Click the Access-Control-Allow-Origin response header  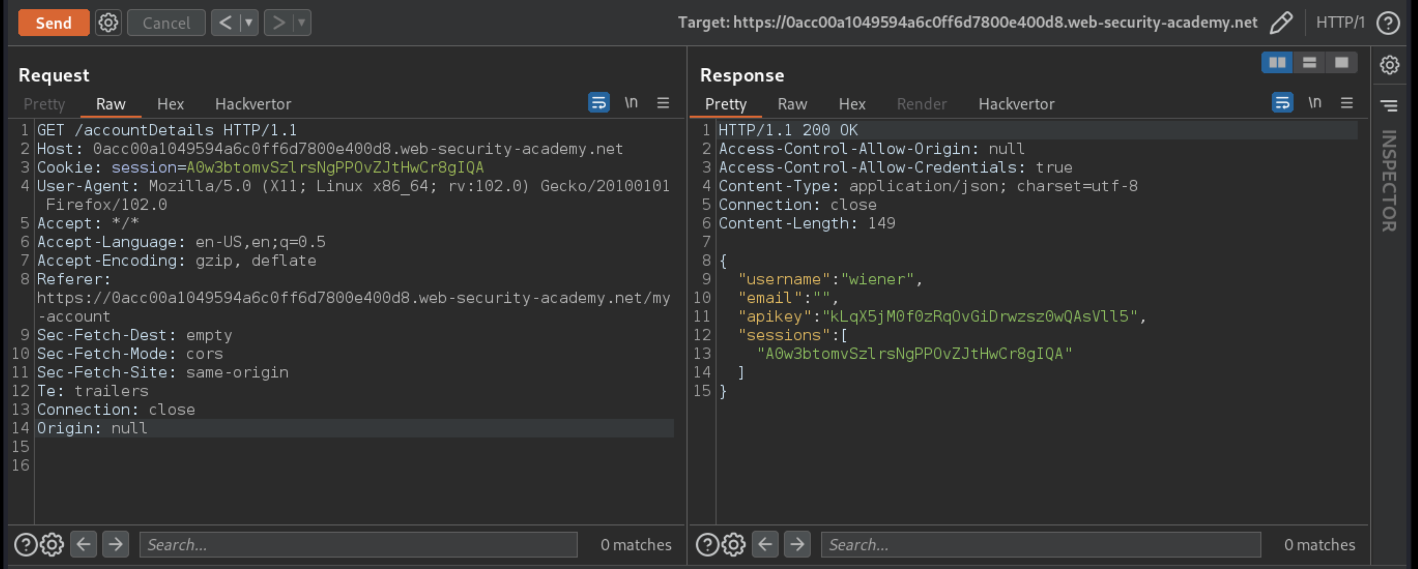click(871, 149)
